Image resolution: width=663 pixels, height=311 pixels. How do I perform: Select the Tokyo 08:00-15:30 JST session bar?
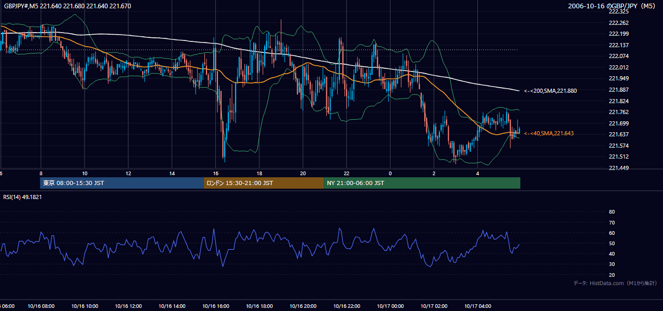122,183
